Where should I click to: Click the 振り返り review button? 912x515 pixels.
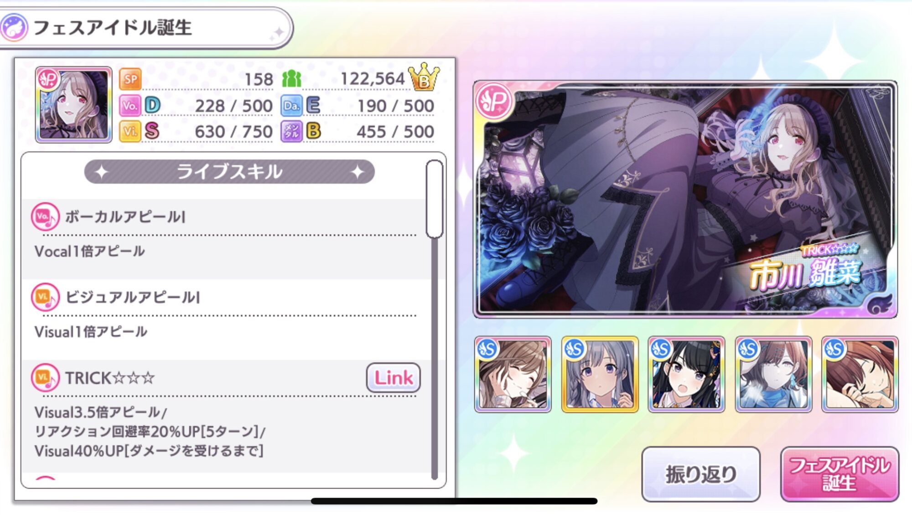point(701,474)
